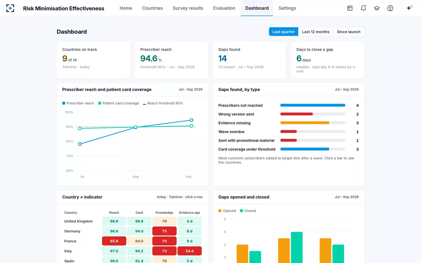Viewport: 421px width, 263px height.
Task: Click the September prescriber reach data point
Action: tap(191, 120)
